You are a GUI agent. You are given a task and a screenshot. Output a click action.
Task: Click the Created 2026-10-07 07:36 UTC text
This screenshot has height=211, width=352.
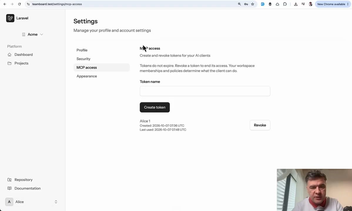(x=162, y=126)
